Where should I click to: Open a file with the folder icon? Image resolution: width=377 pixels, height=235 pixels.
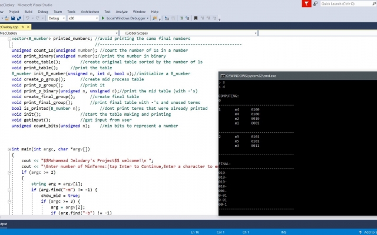click(6, 18)
